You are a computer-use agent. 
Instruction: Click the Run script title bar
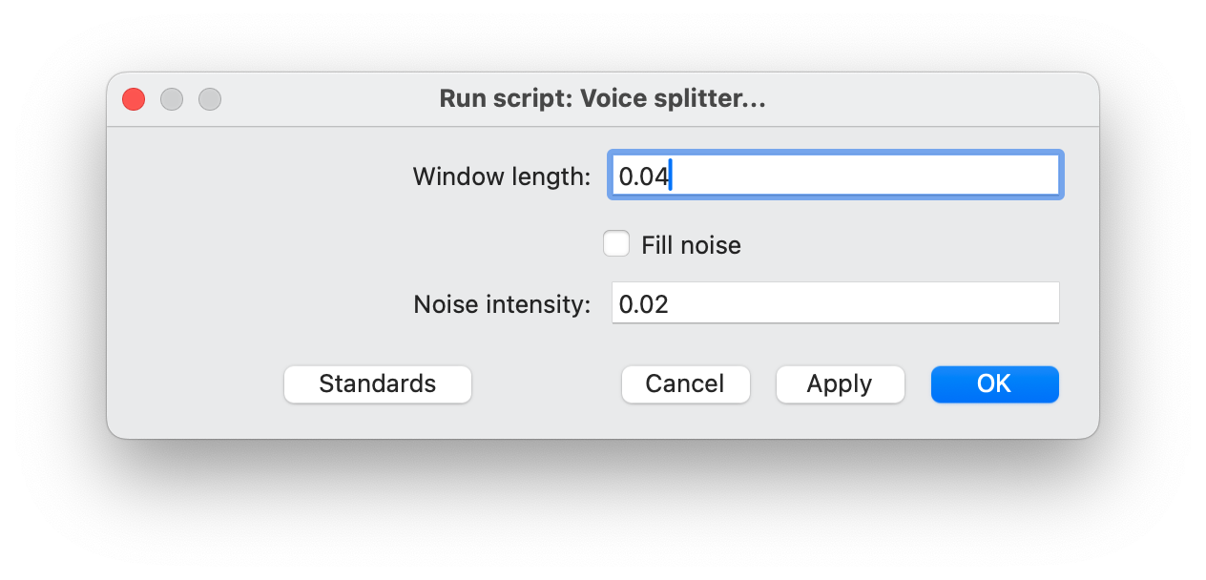point(602,98)
